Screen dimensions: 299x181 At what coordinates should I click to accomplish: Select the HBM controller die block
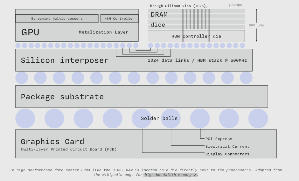click(196, 36)
